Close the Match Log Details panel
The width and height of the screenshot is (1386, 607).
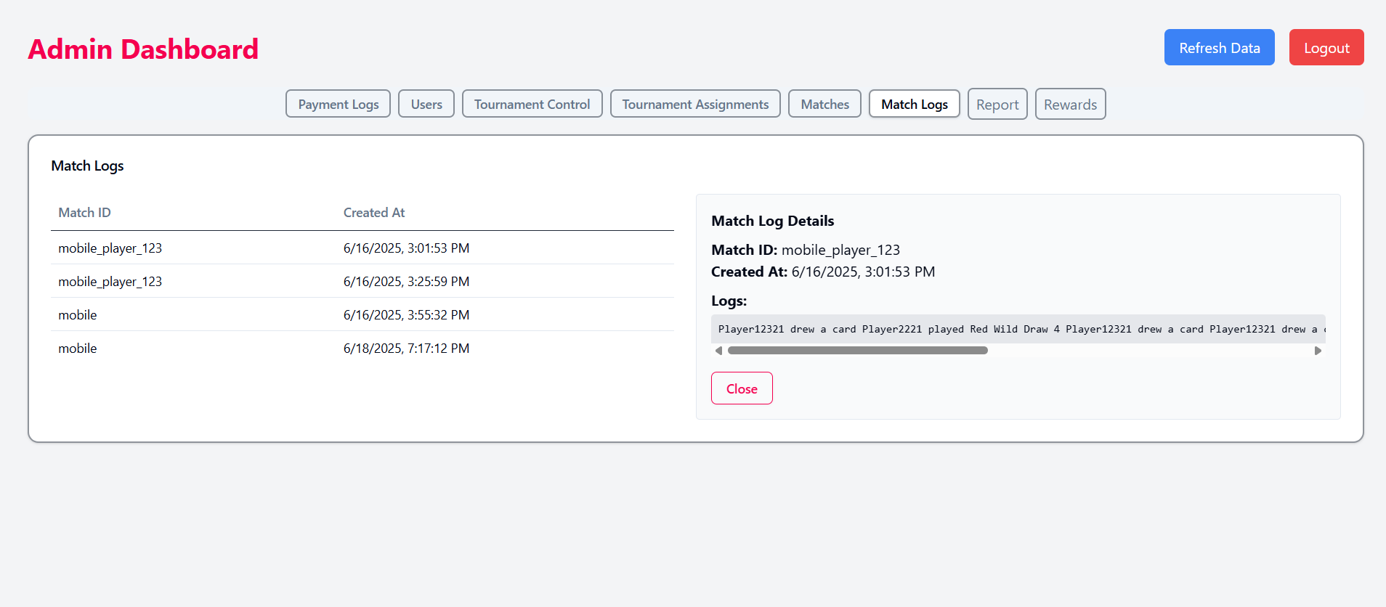click(742, 388)
